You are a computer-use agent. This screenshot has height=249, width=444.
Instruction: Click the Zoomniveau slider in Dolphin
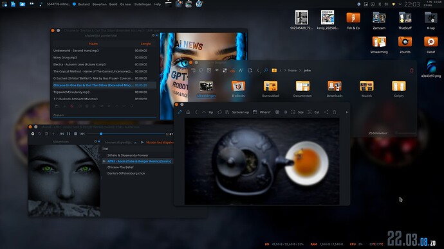coord(406,133)
